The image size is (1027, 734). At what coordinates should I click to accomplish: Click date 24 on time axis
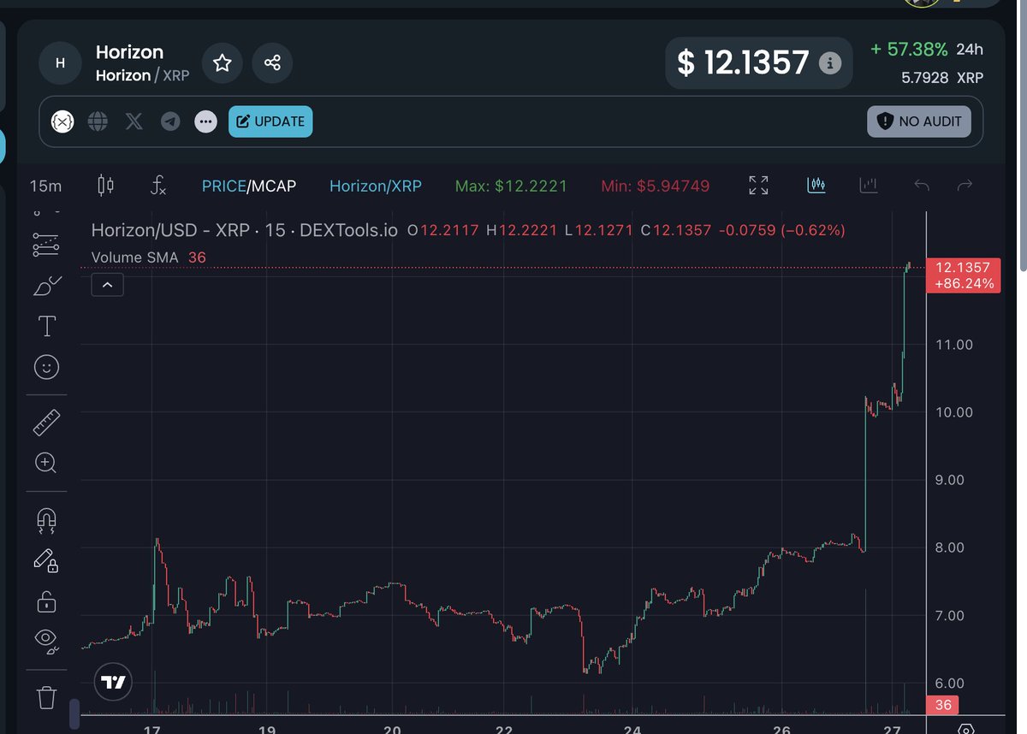click(632, 731)
